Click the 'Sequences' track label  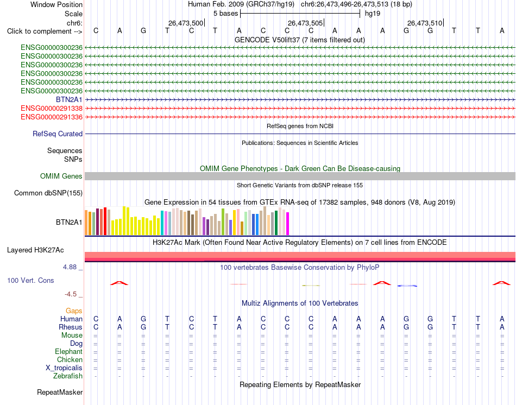[x=65, y=151]
